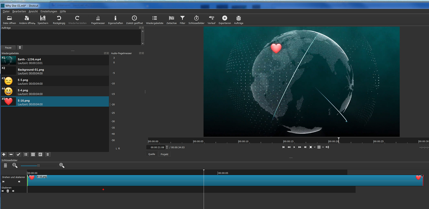Toggle the player grid display
Image resolution: width=429 pixels, height=209 pixels.
pos(319,147)
